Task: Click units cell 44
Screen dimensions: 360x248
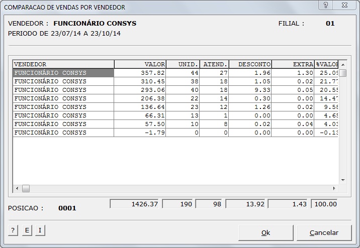Action: pyautogui.click(x=183, y=73)
